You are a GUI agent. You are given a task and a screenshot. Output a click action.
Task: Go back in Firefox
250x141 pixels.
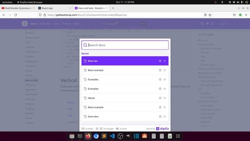coord(4,15)
